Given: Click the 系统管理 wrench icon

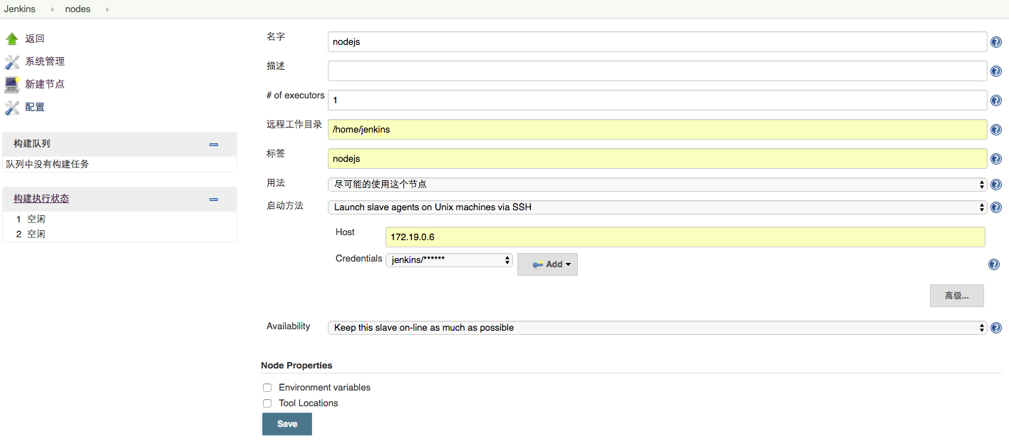Looking at the screenshot, I should tap(12, 61).
